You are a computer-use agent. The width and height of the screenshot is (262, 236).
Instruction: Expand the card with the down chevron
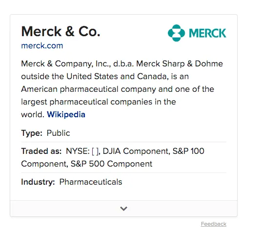point(123,209)
